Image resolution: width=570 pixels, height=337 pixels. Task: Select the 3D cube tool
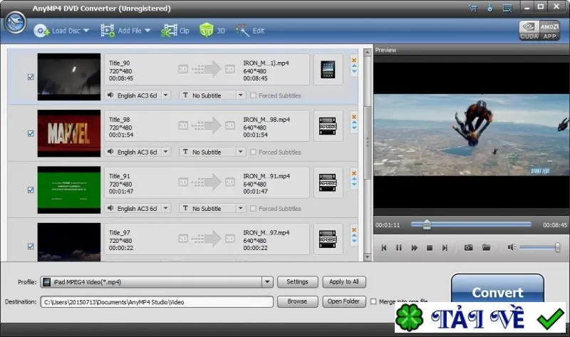(x=212, y=31)
